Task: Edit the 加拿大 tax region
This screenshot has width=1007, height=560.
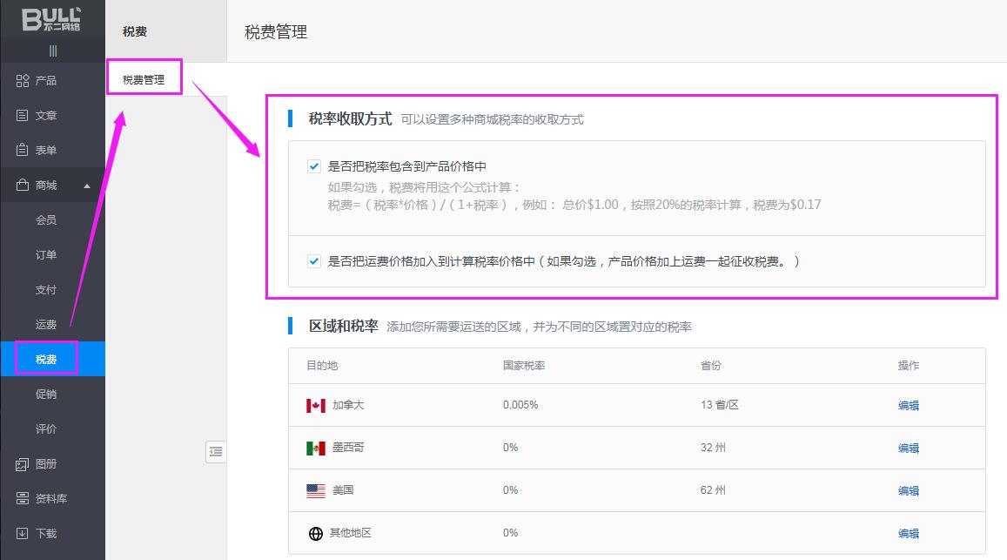Action: 908,405
